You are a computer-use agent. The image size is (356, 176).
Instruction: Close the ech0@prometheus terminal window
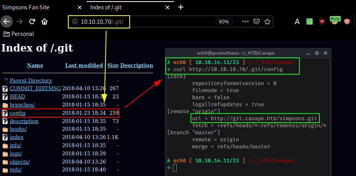pyautogui.click(x=325, y=53)
